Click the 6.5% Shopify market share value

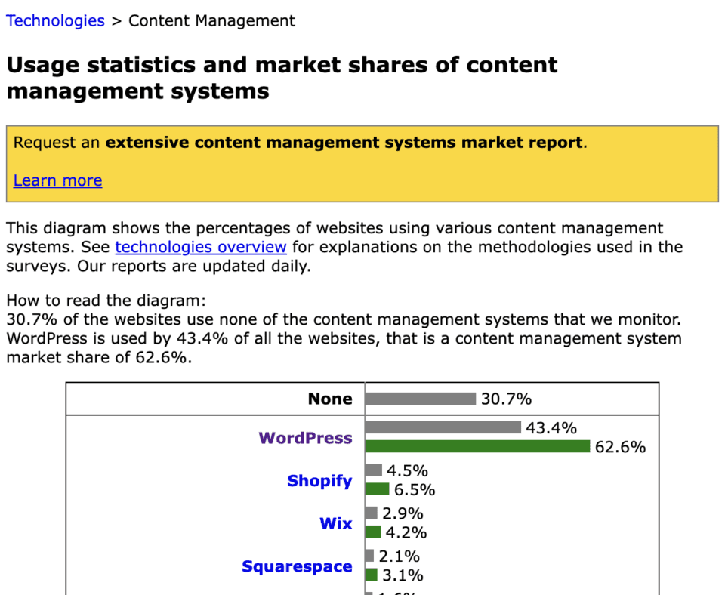[x=415, y=489]
